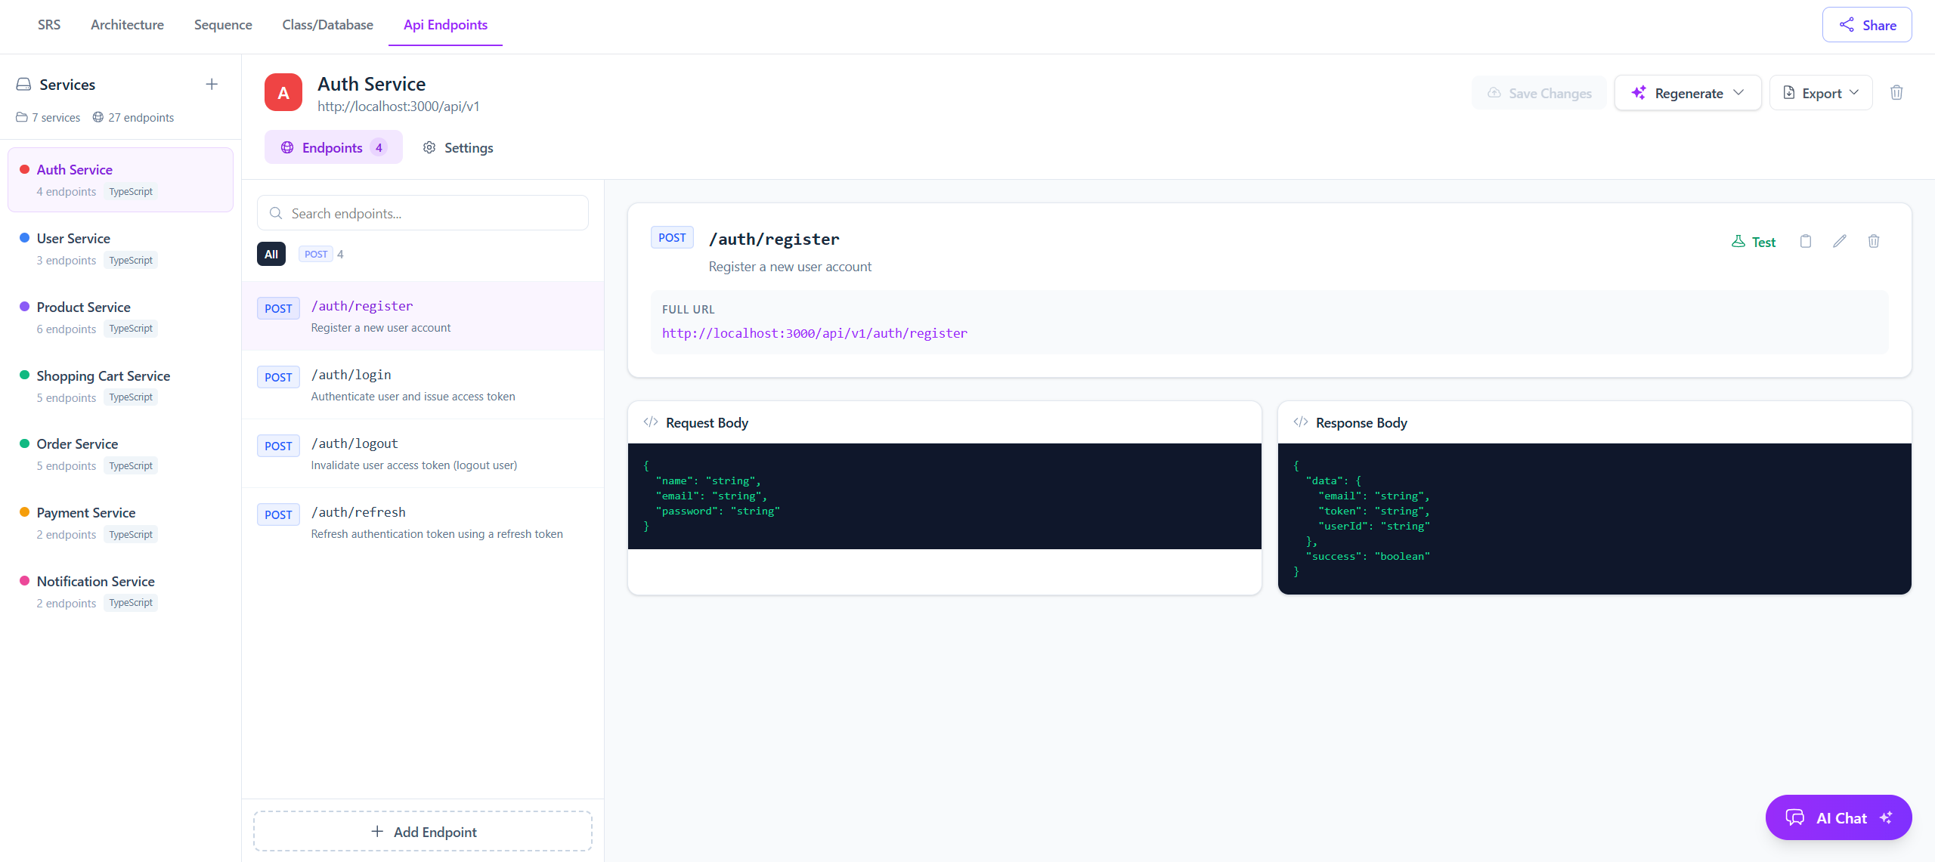This screenshot has width=1935, height=862.
Task: Select the All endpoints filter
Action: pyautogui.click(x=271, y=254)
